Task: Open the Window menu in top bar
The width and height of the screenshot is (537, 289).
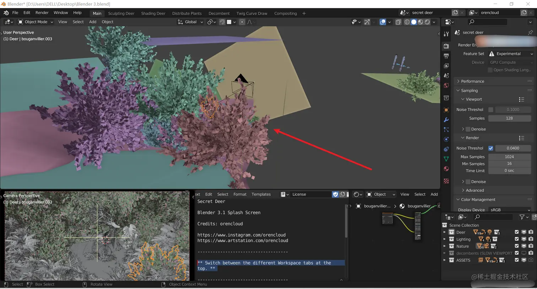Action: (61, 13)
